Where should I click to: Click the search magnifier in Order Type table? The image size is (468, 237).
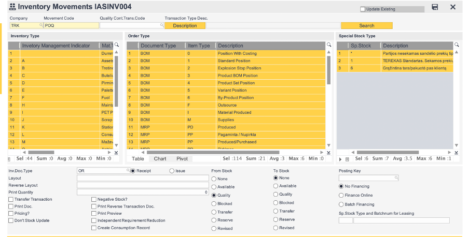click(x=329, y=46)
